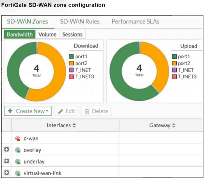This screenshot has width=205, height=180.
Task: Click the overlay zone icon
Action: (x=18, y=150)
